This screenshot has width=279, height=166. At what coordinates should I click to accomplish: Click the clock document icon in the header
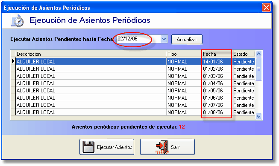pyautogui.click(x=17, y=20)
